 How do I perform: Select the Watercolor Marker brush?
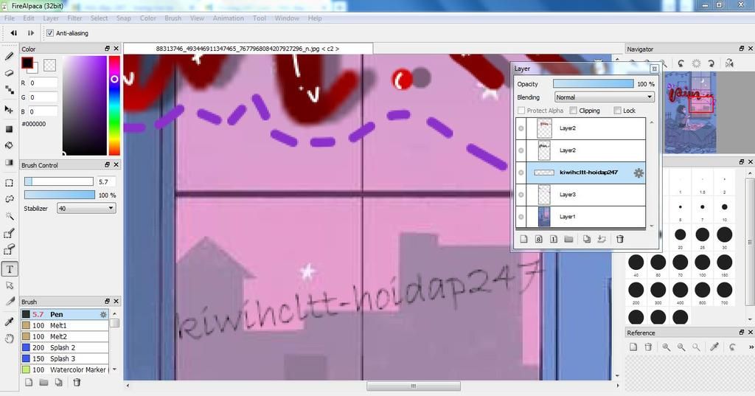click(65, 369)
